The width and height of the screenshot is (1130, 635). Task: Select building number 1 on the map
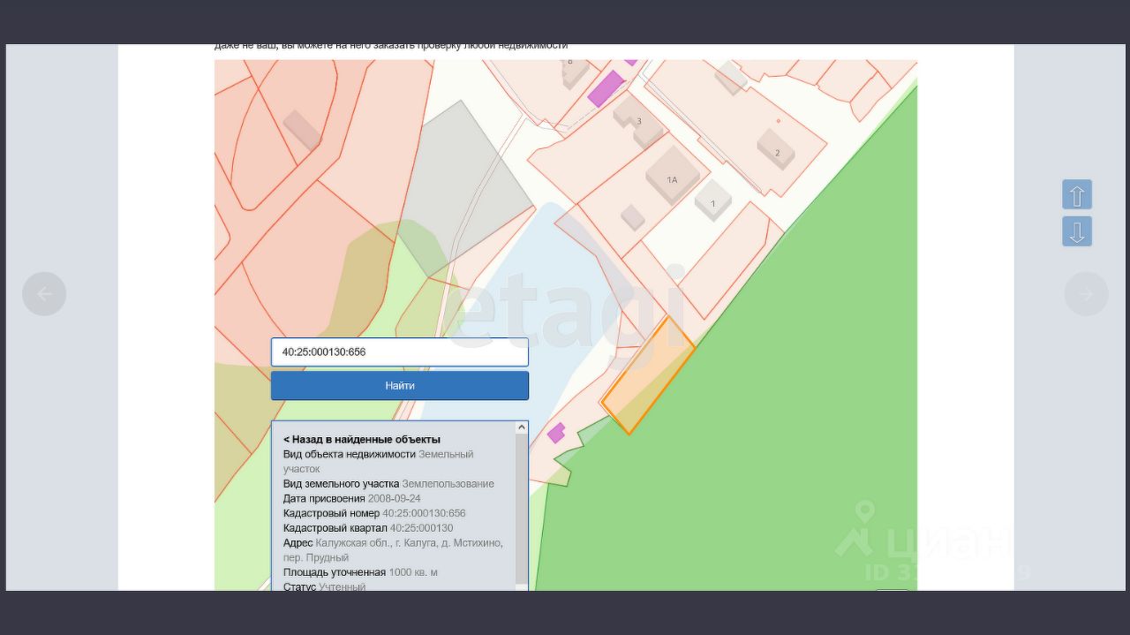(712, 200)
